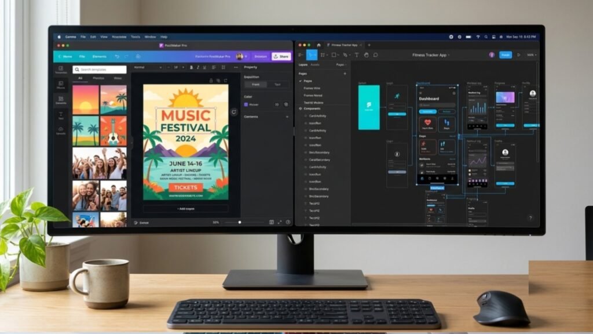Image resolution: width=593 pixels, height=334 pixels.
Task: Click the blue share button in design app
Action: pos(505,55)
